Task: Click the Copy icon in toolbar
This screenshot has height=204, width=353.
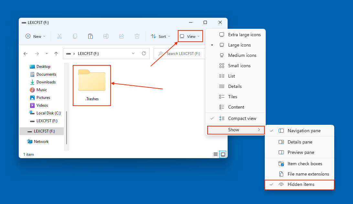Action: pyautogui.click(x=75, y=37)
